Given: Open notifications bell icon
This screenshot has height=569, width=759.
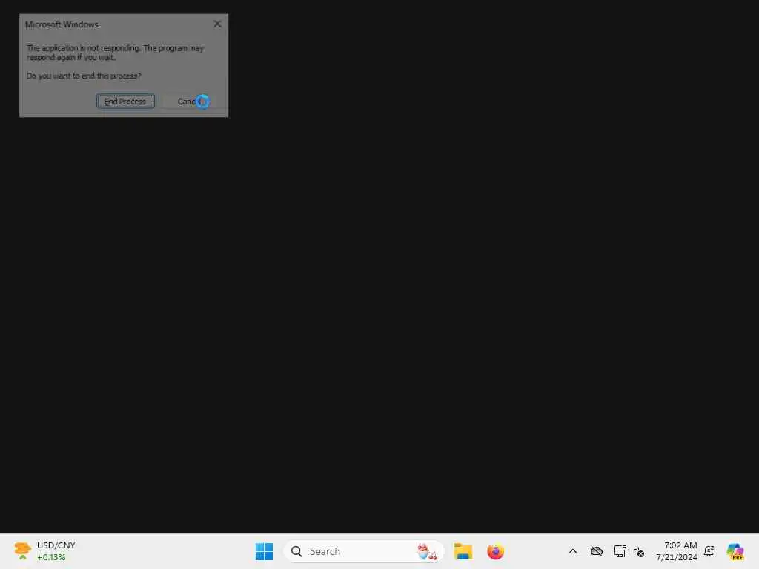Looking at the screenshot, I should pyautogui.click(x=709, y=551).
